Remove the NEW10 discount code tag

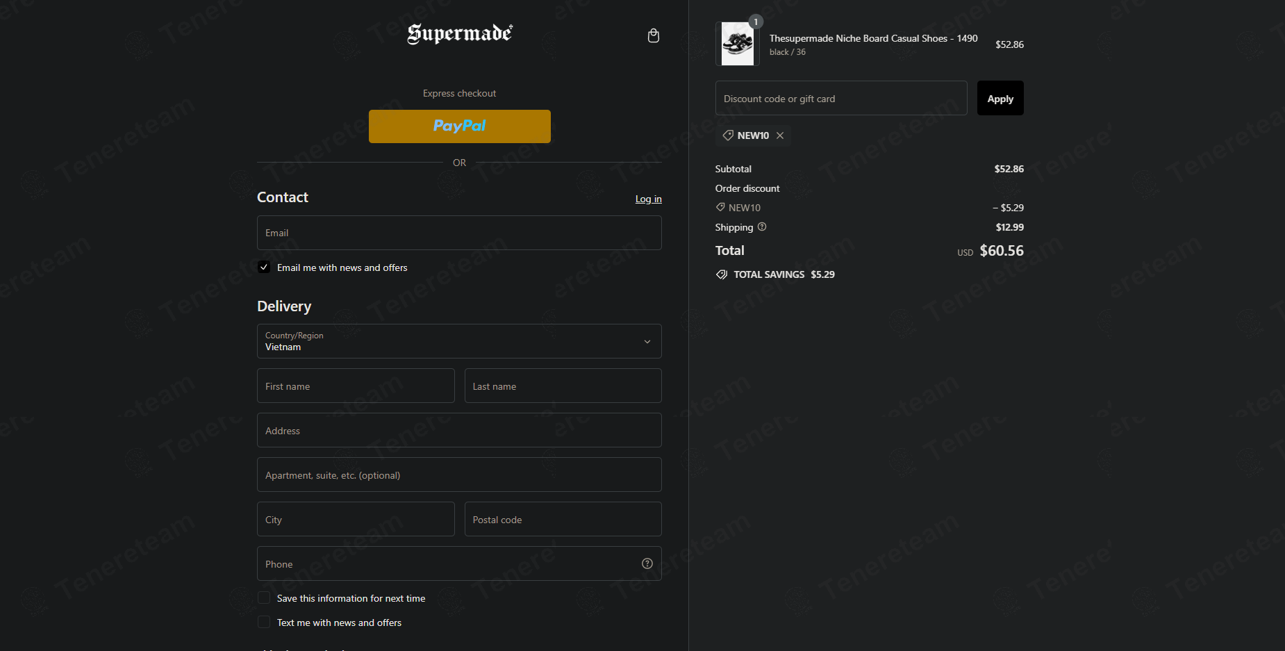pos(780,135)
